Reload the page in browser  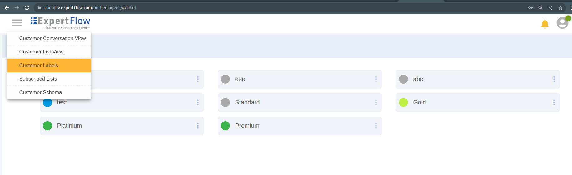[27, 8]
